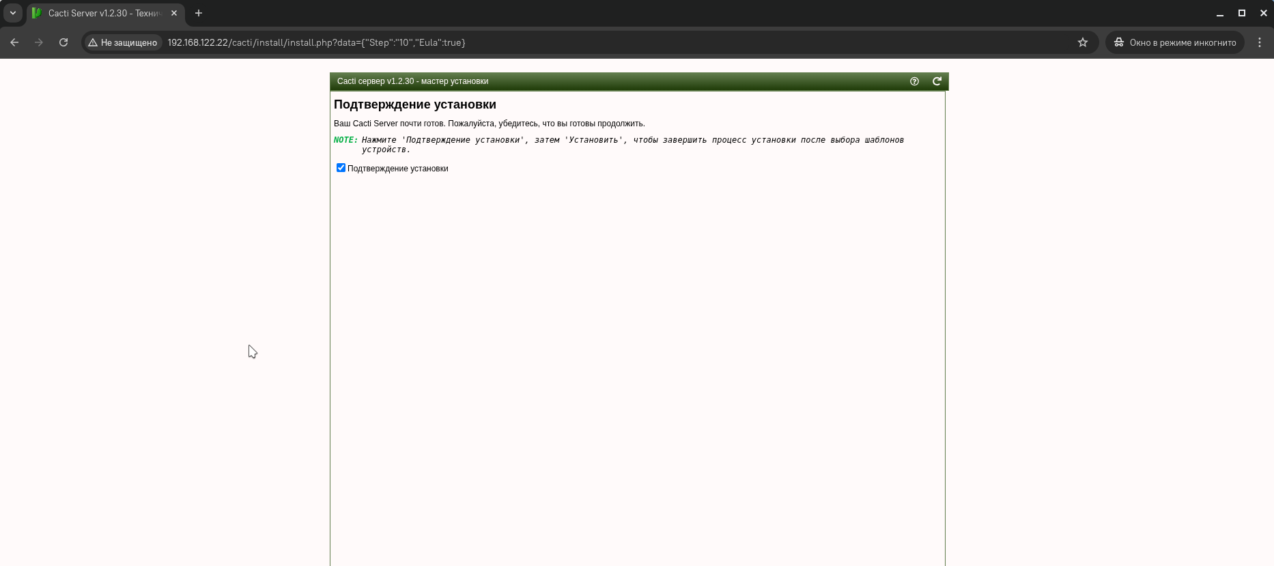Image resolution: width=1274 pixels, height=566 pixels.
Task: Click the browser forward arrow
Action: click(39, 42)
